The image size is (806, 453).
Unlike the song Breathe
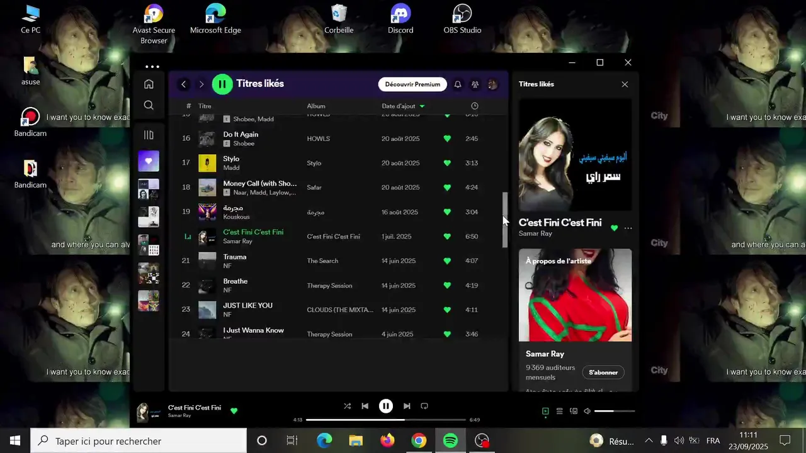447,285
